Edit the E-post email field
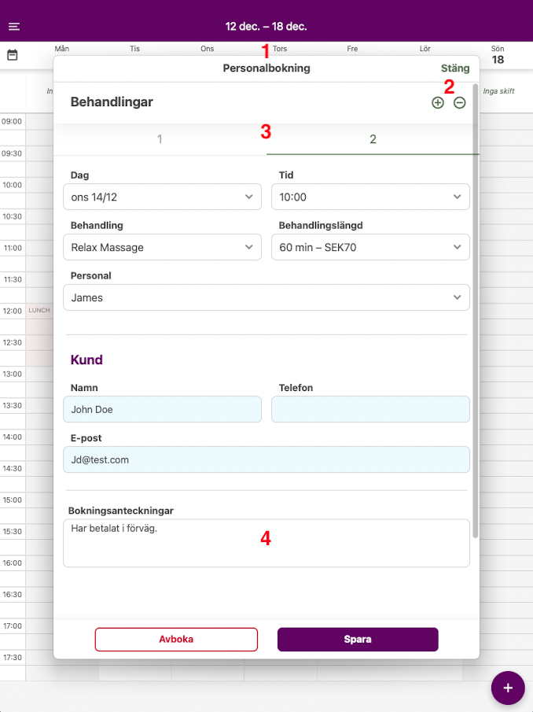 [x=266, y=459]
